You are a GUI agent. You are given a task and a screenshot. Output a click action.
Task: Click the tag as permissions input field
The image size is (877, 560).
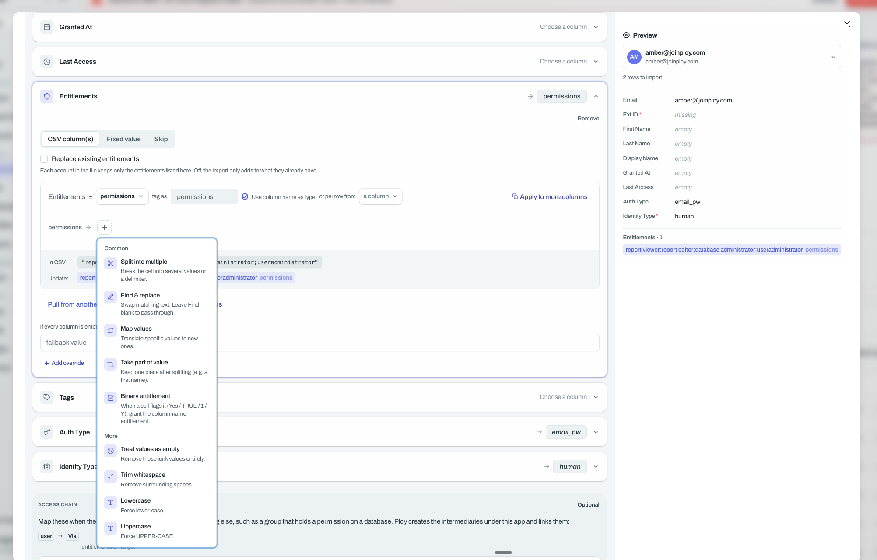(204, 197)
